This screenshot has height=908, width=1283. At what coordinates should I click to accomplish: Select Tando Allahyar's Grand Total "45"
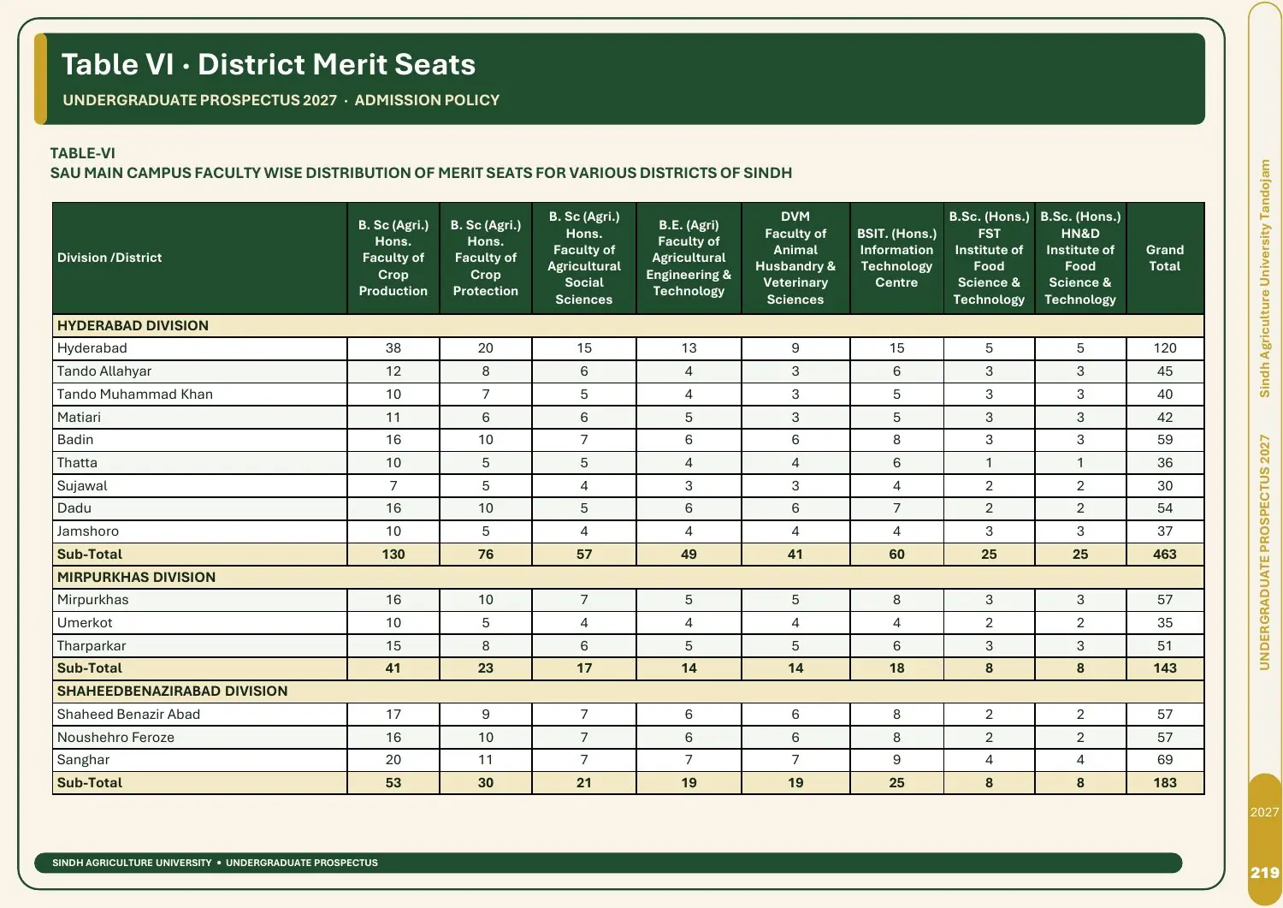click(1165, 371)
